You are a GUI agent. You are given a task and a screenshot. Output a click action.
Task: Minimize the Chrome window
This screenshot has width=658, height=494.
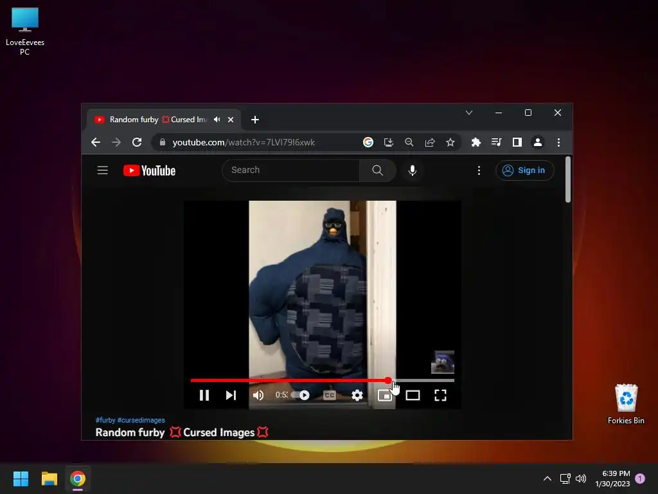[499, 113]
